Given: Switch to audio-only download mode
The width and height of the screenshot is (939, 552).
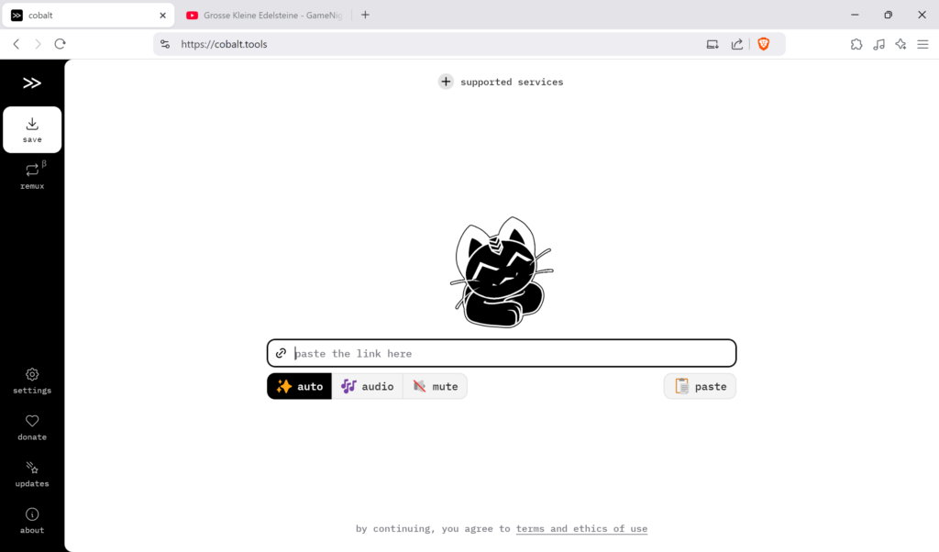Looking at the screenshot, I should click(x=368, y=386).
